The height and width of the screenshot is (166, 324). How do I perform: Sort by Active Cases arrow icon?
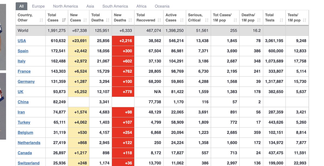(182, 20)
